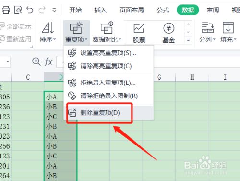Select the cell containing 023
This screenshot has height=181, width=240.
(x=6, y=136)
